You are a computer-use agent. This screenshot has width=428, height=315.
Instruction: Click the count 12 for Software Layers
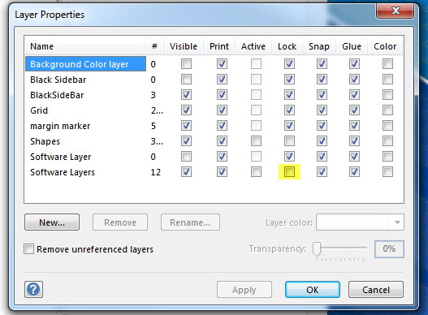point(156,172)
